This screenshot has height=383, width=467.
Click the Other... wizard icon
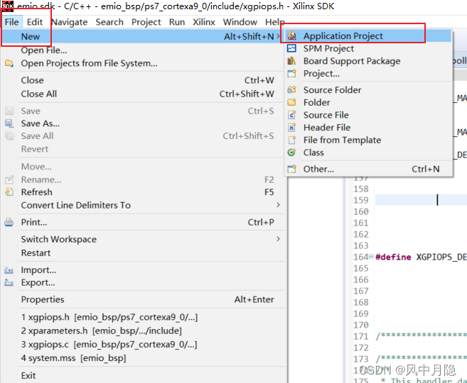point(292,169)
